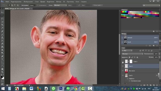Select the Zoom magnifier tool
This screenshot has height=91, width=161.
pyautogui.click(x=2, y=72)
